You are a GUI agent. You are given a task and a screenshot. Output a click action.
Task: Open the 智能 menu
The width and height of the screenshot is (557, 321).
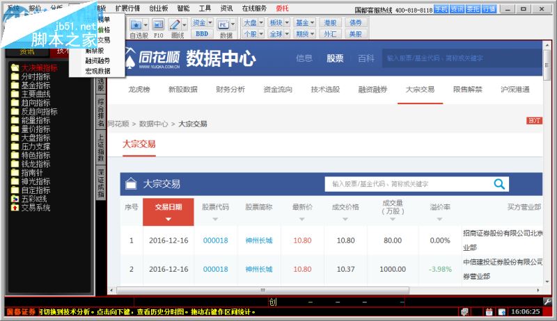tap(183, 8)
